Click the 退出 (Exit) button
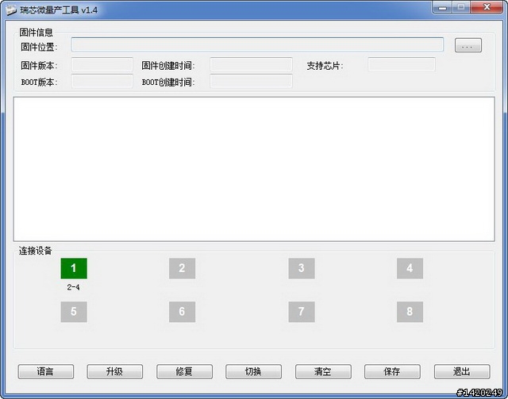The height and width of the screenshot is (399, 508). [x=462, y=371]
